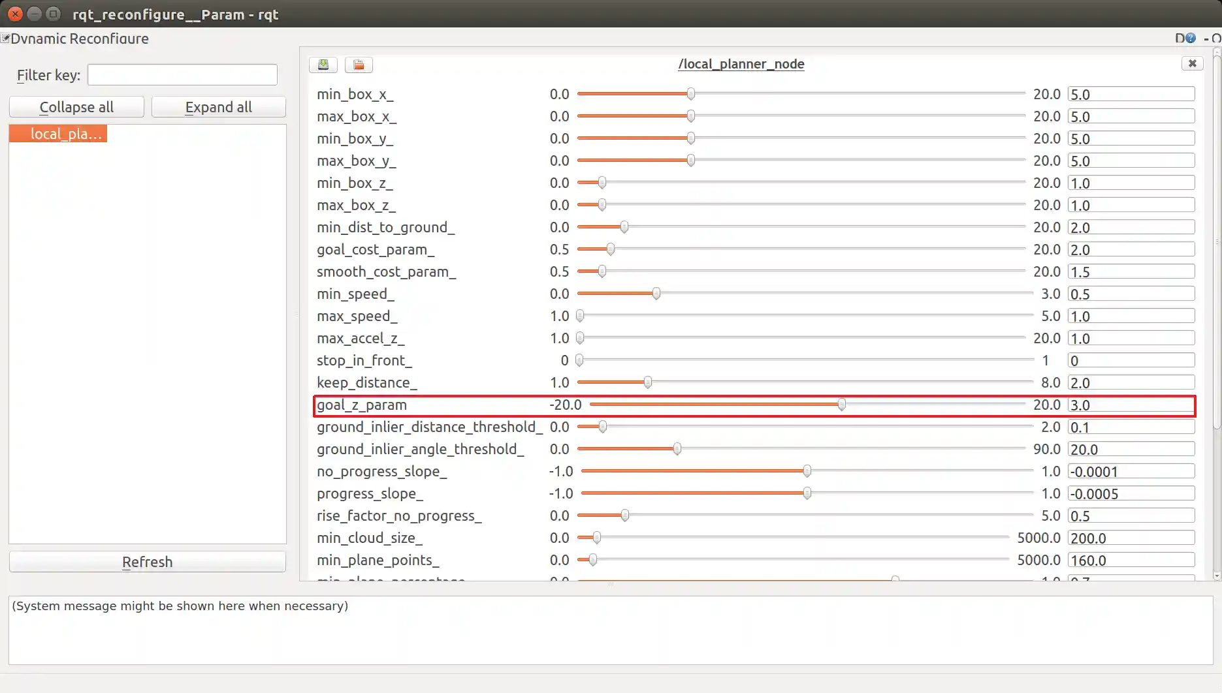Viewport: 1222px width, 693px height.
Task: Move the min_speed_ slider
Action: coord(656,294)
